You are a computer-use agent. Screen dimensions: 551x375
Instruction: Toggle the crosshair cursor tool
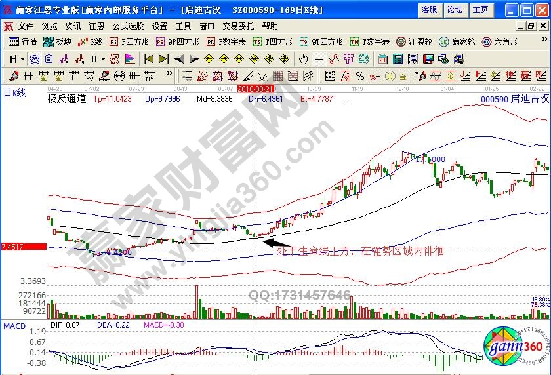coord(319,59)
